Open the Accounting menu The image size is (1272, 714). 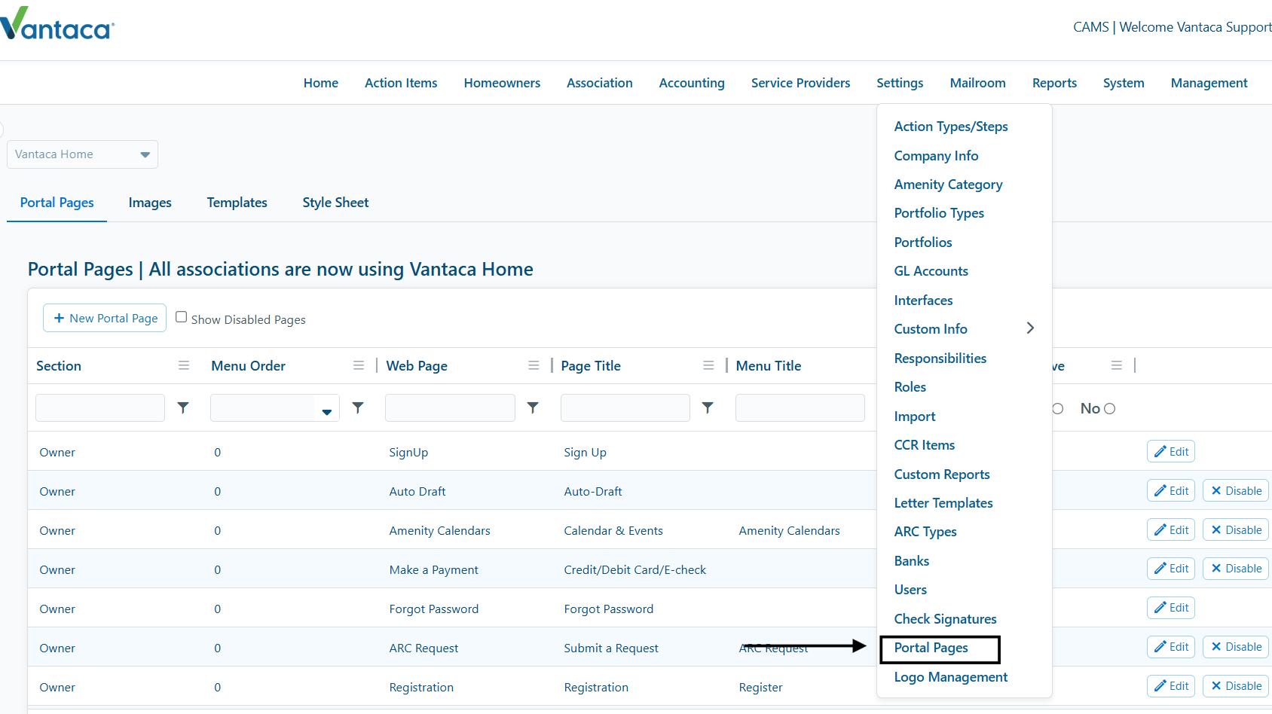[692, 83]
